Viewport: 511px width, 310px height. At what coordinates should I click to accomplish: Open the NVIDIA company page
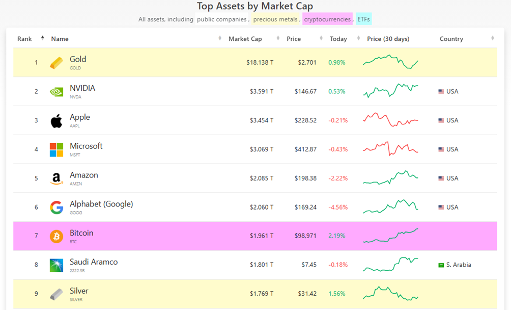tap(82, 88)
